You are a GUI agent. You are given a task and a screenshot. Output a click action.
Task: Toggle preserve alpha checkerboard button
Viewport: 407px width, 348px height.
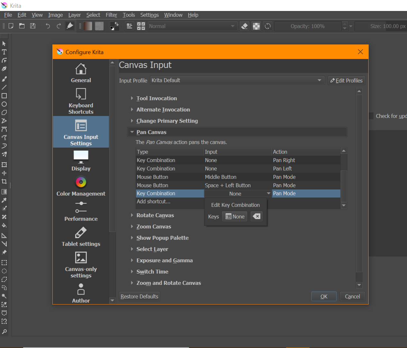tap(256, 26)
